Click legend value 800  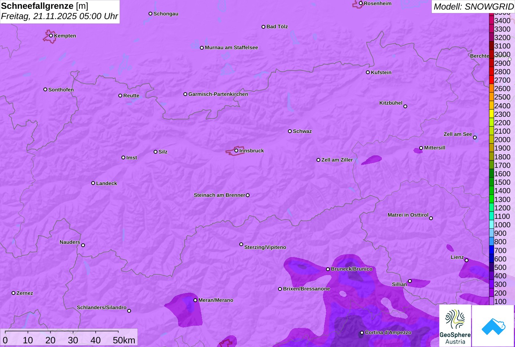click(x=500, y=242)
